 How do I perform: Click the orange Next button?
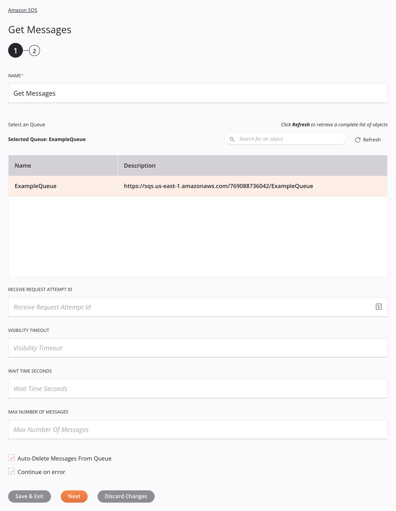pos(74,496)
